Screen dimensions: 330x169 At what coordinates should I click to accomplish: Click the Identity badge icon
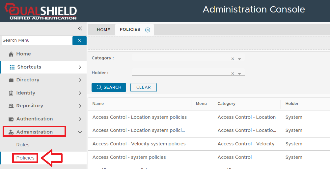tap(11, 93)
